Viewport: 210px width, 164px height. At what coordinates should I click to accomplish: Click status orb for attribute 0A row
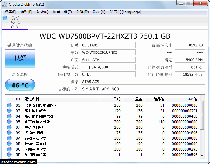(9, 138)
